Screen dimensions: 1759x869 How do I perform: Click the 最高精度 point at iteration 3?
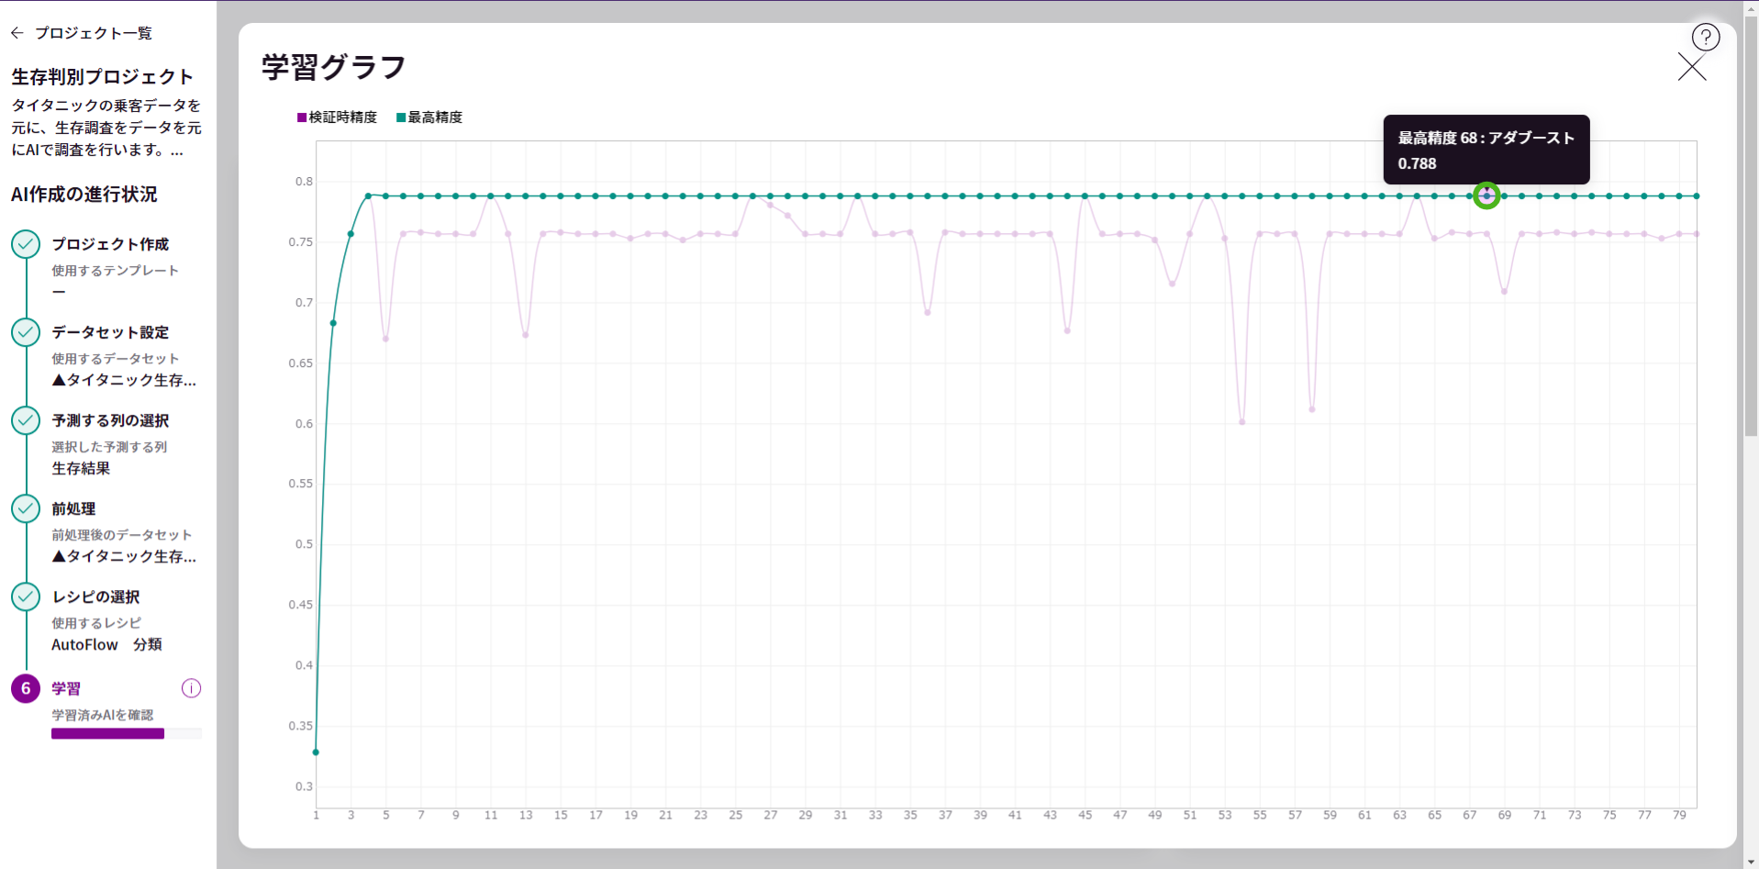pyautogui.click(x=351, y=234)
